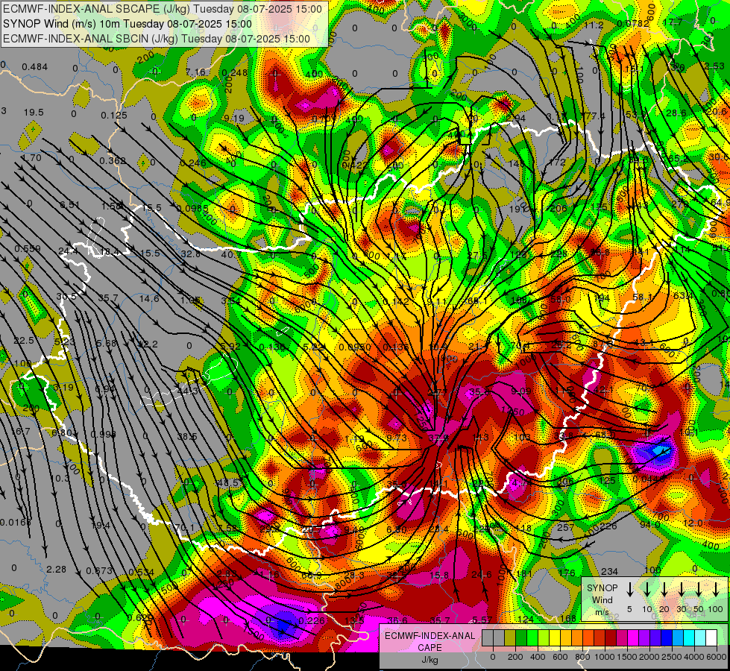Click the map value 28.6

(x=676, y=113)
